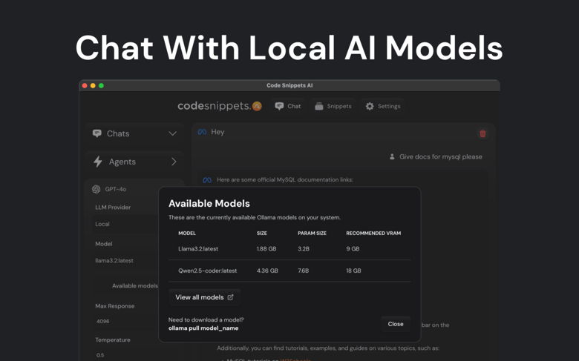Click the Meta logo next to Hey
The image size is (579, 361).
202,132
